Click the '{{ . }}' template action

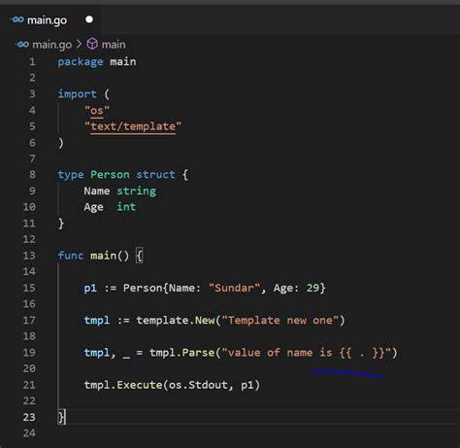point(362,353)
